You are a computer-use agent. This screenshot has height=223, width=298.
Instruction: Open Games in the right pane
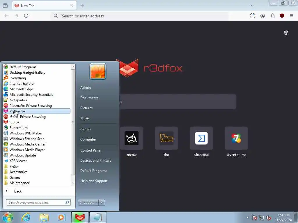point(86,129)
